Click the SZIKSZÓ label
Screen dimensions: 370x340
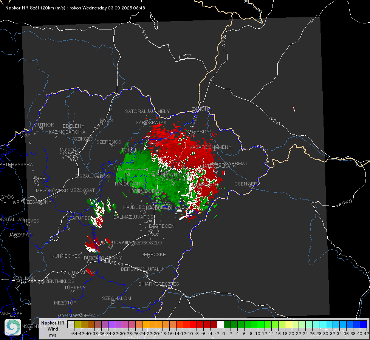84,139
